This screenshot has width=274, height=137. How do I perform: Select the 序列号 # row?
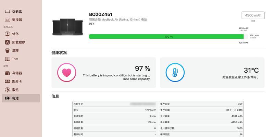[x=115, y=104]
